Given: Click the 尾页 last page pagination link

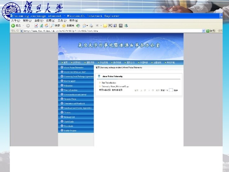Looking at the screenshot, I should click(157, 90).
